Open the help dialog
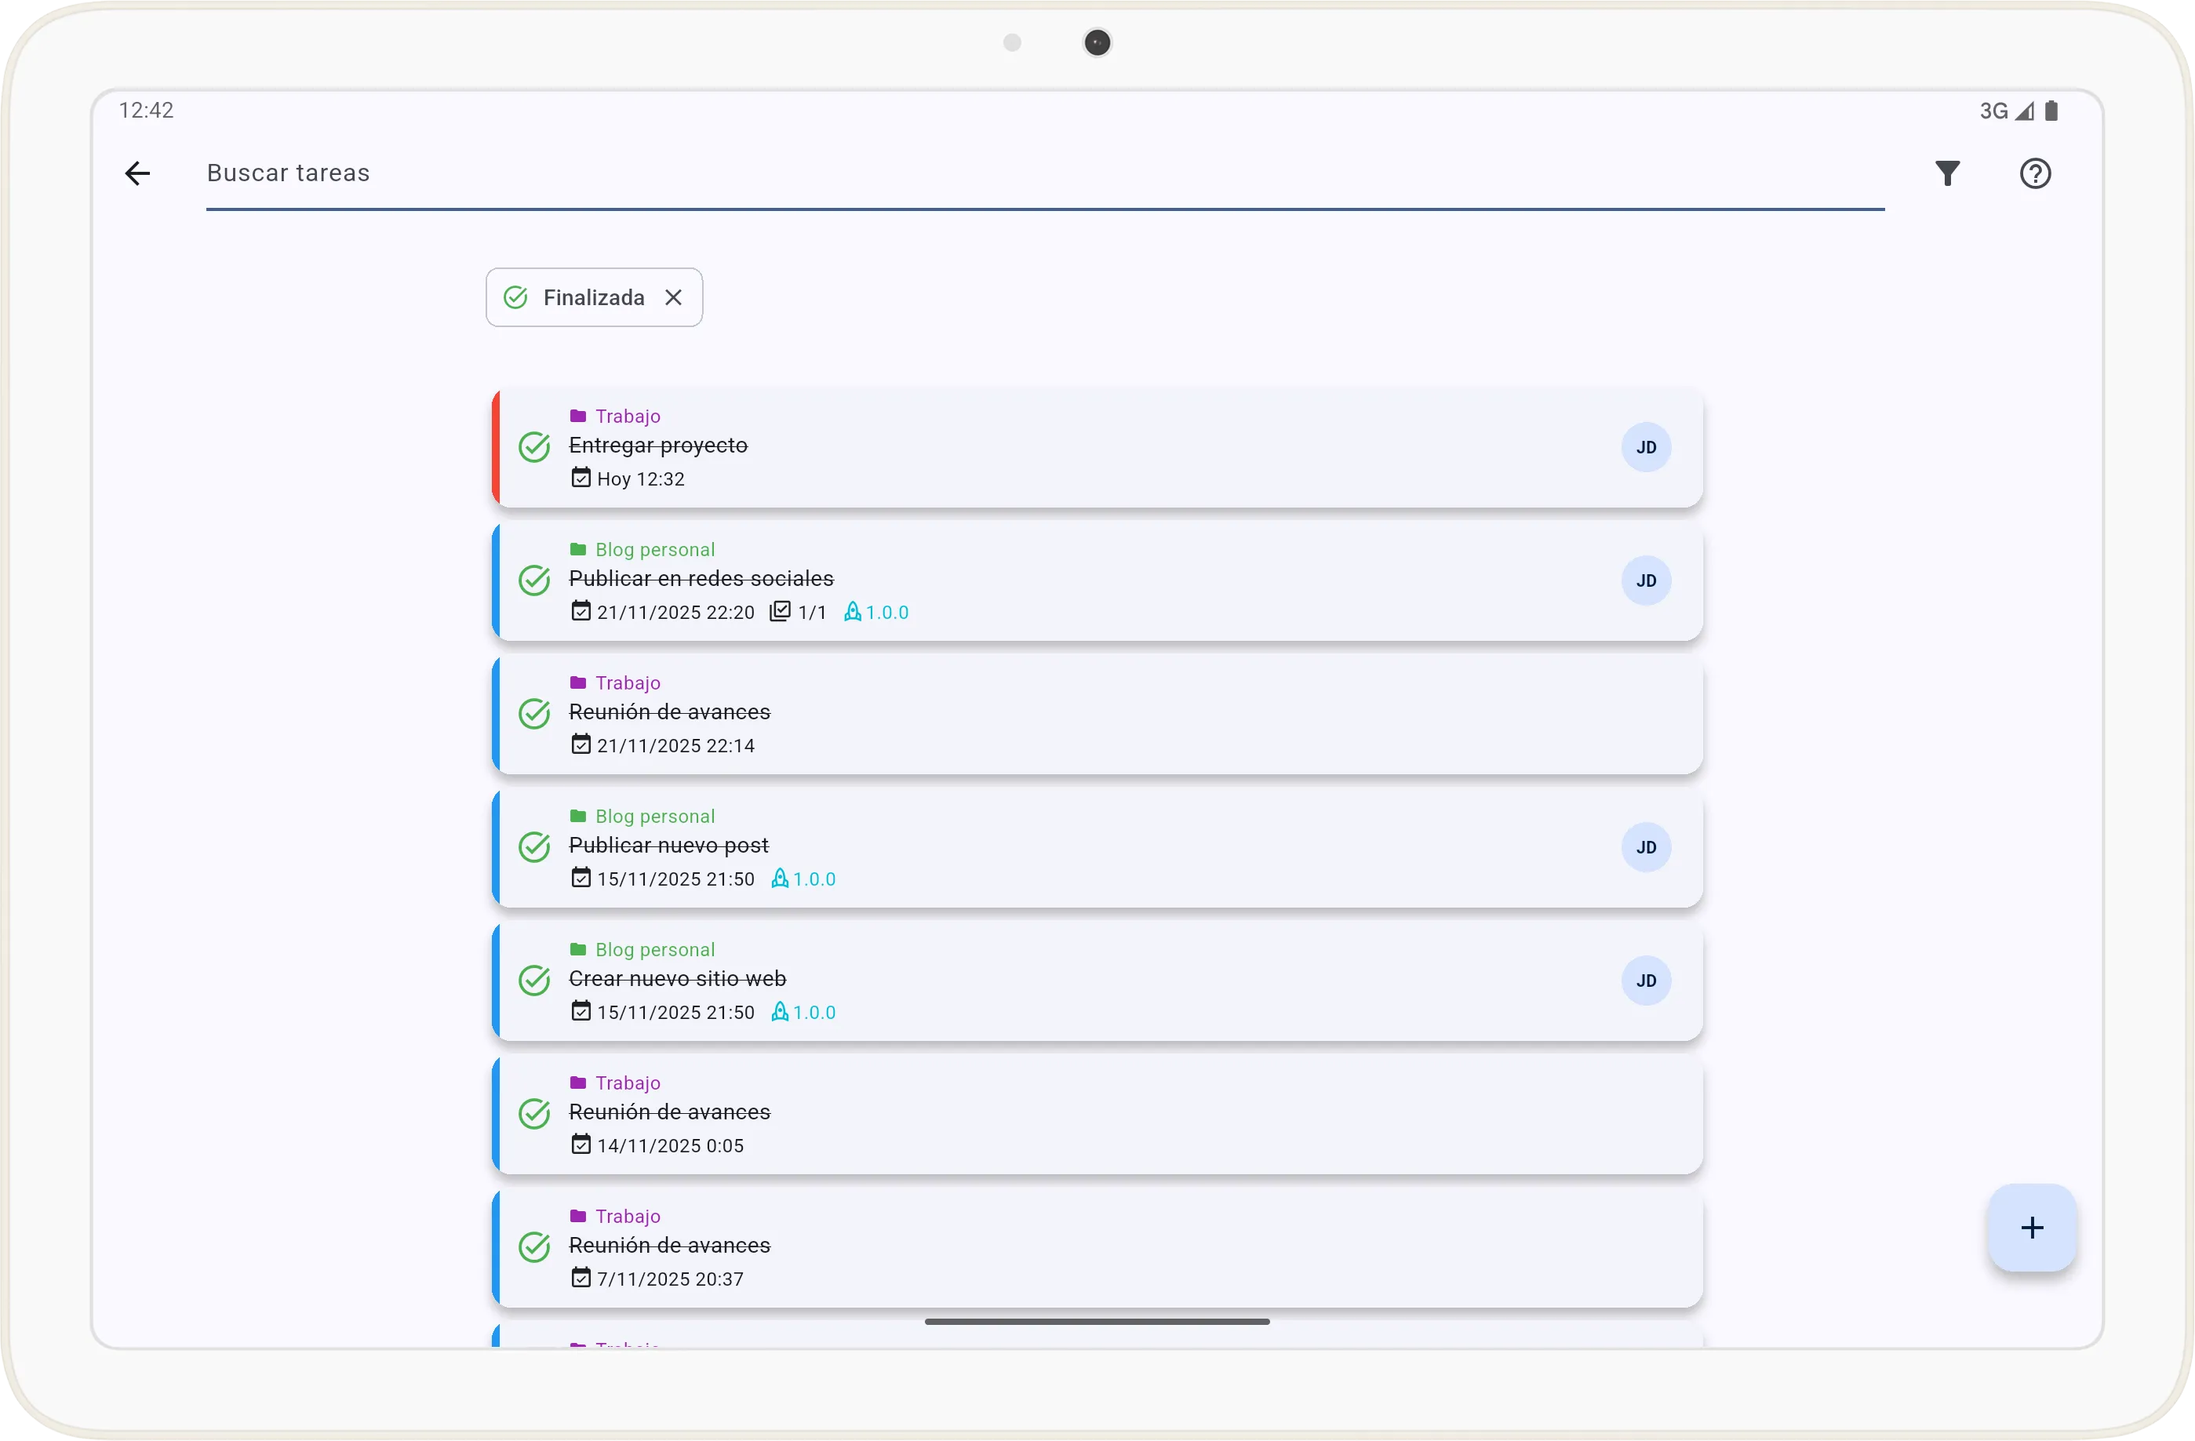 (2034, 173)
